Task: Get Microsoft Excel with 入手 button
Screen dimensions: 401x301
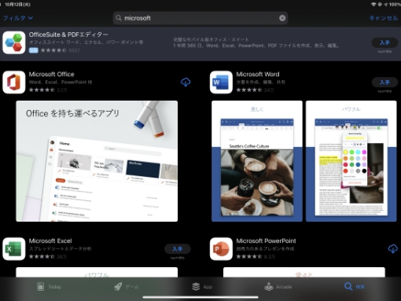Action: click(178, 249)
